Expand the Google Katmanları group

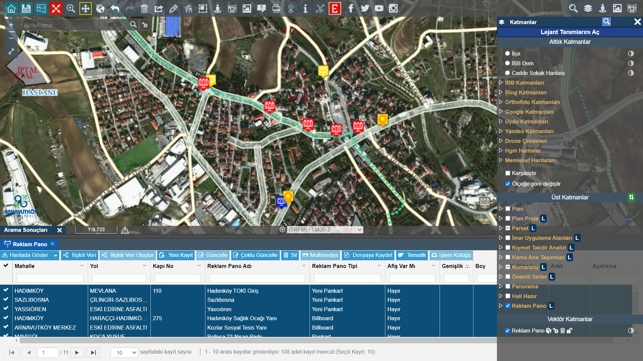coord(501,112)
